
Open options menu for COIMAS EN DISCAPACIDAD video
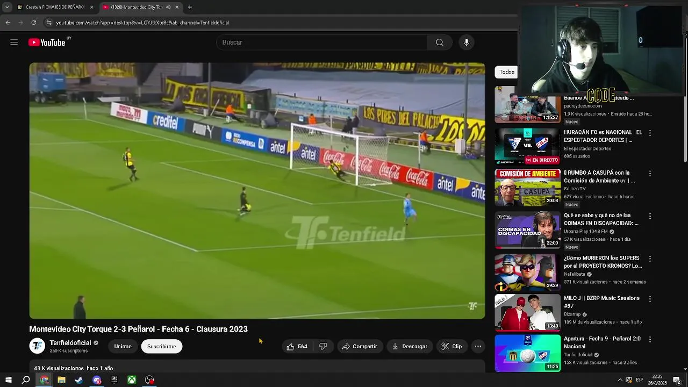[x=650, y=216]
